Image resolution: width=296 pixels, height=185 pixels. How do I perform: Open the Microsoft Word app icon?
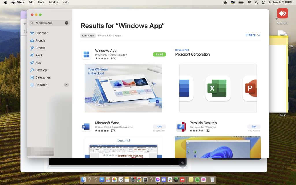click(86, 127)
